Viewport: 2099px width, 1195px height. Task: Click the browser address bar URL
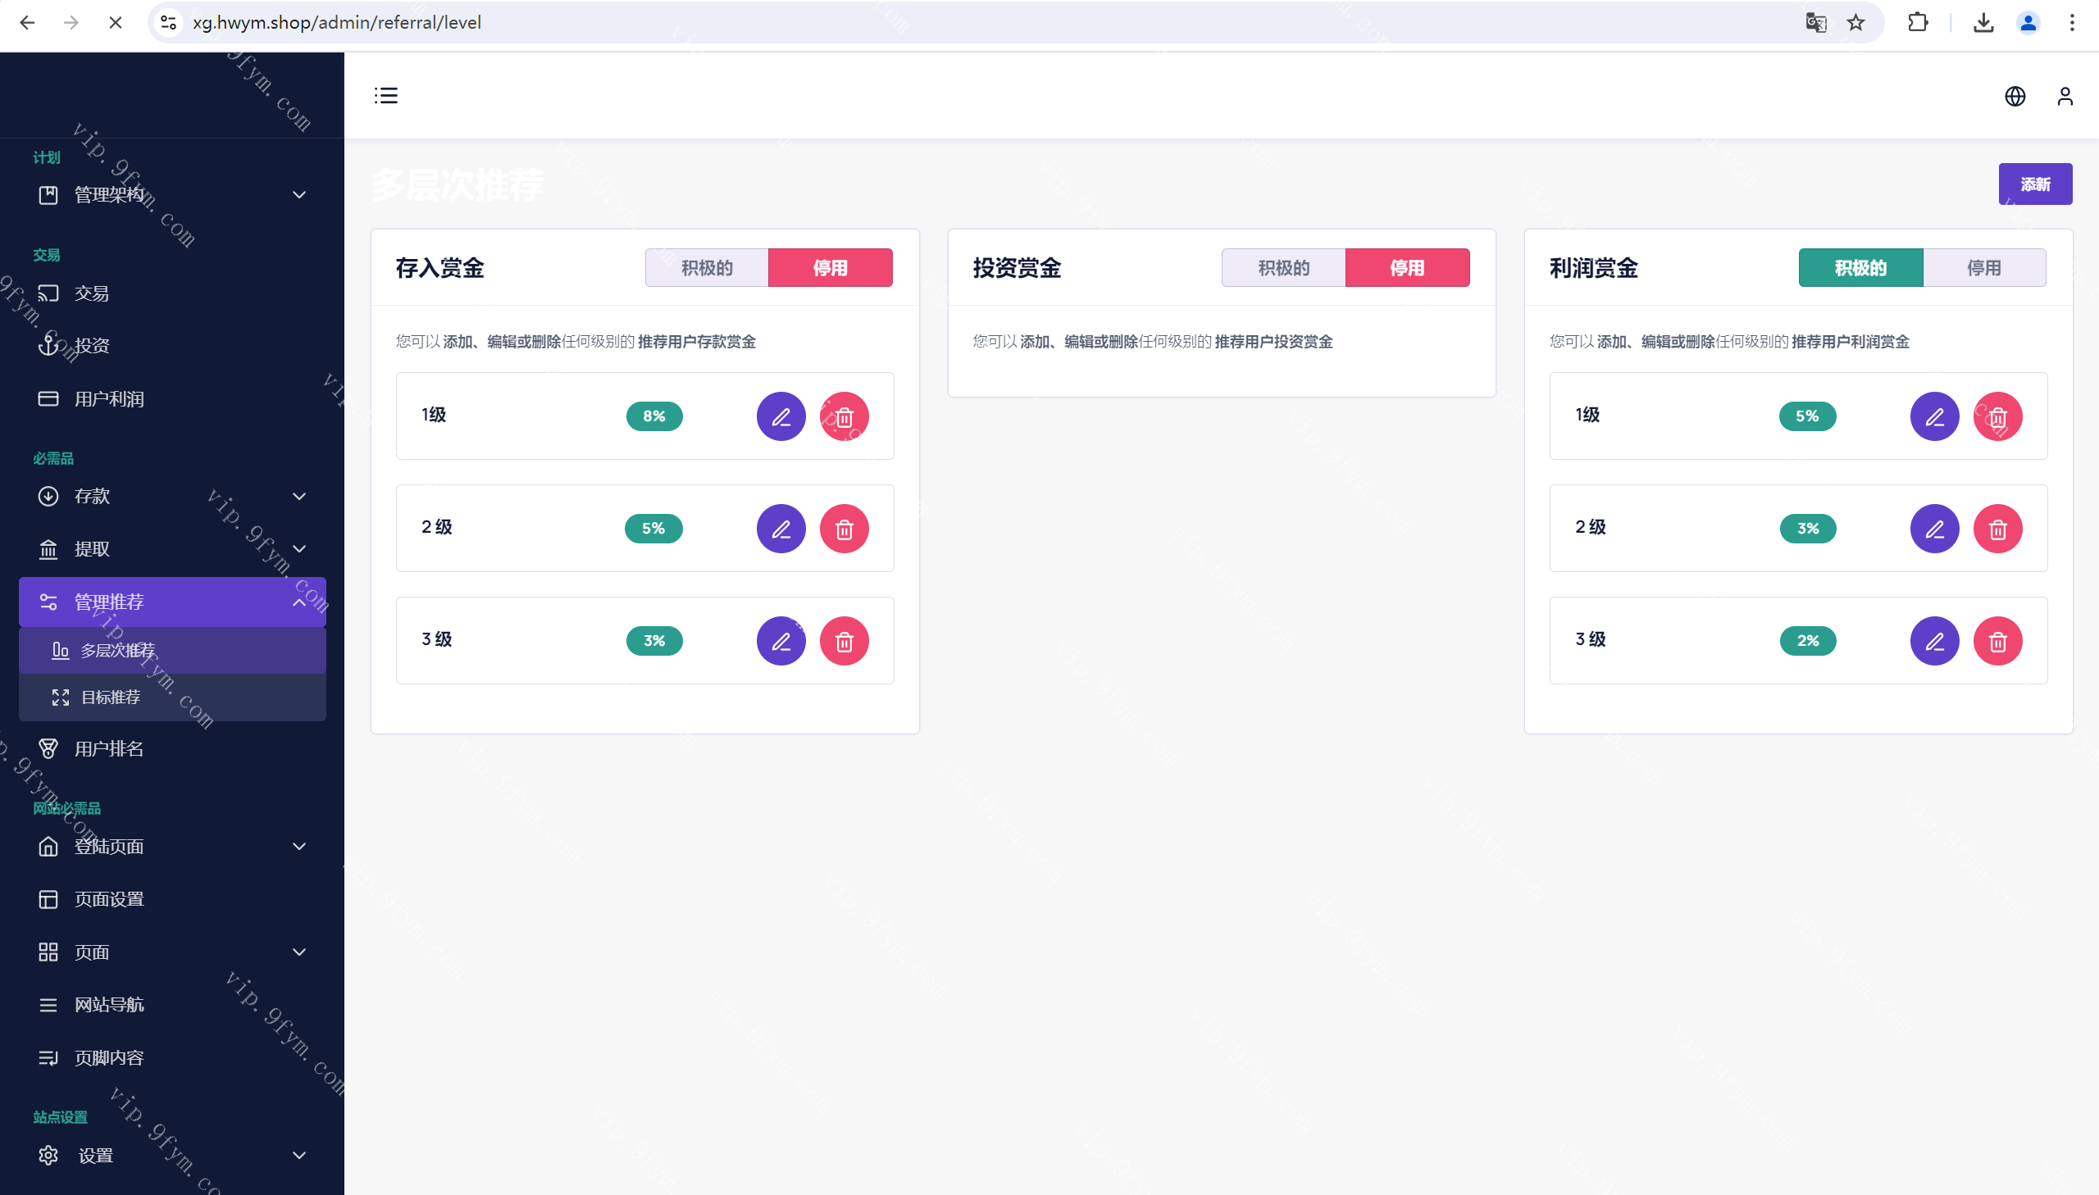click(x=336, y=22)
